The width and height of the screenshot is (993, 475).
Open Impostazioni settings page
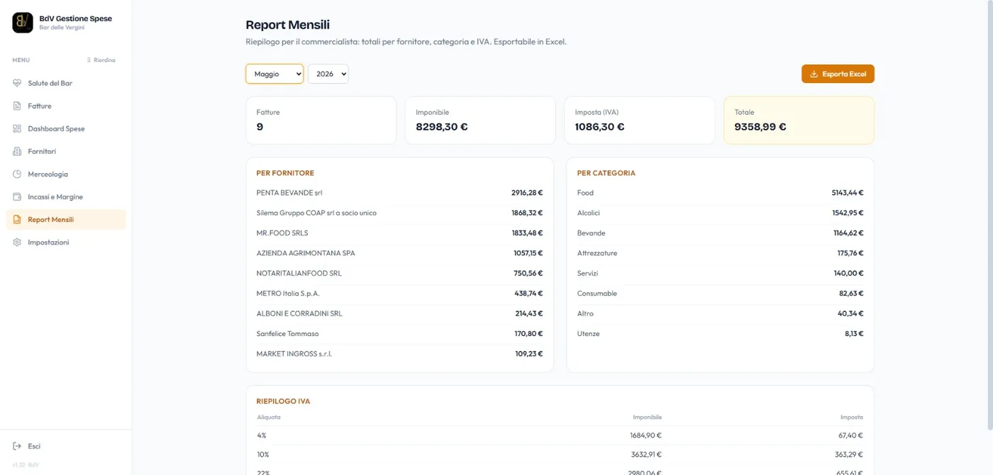66,242
